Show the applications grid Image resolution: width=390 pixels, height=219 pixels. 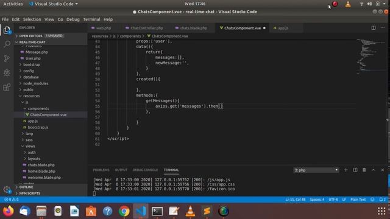[x=381, y=211]
